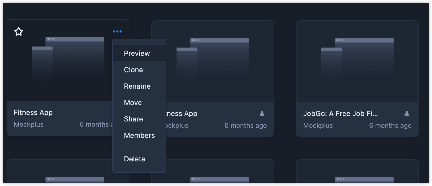Screen dimensions: 432x186
Task: Click "6 months ago" on the Fitness App card with person icon
Action: (246, 126)
